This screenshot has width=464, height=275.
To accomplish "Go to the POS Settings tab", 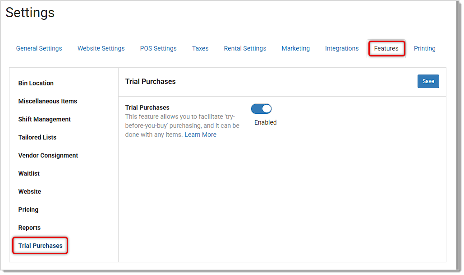I will pyautogui.click(x=158, y=48).
